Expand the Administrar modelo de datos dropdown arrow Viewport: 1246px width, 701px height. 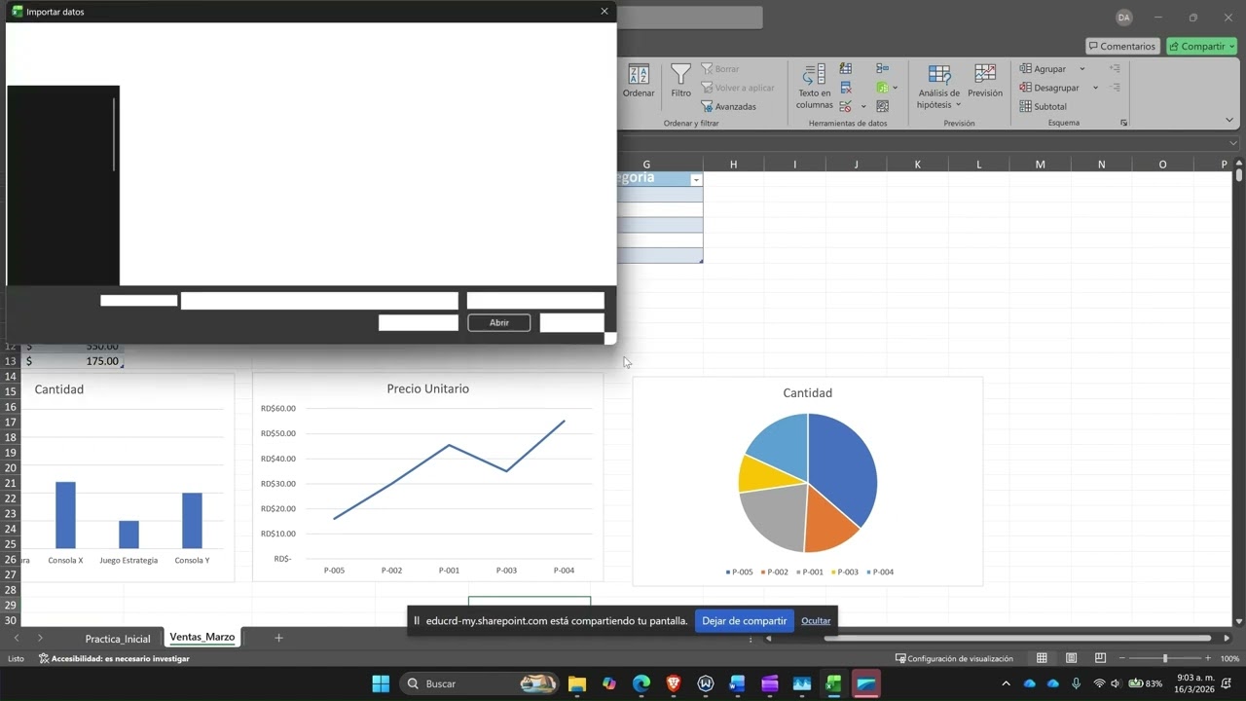click(x=895, y=88)
